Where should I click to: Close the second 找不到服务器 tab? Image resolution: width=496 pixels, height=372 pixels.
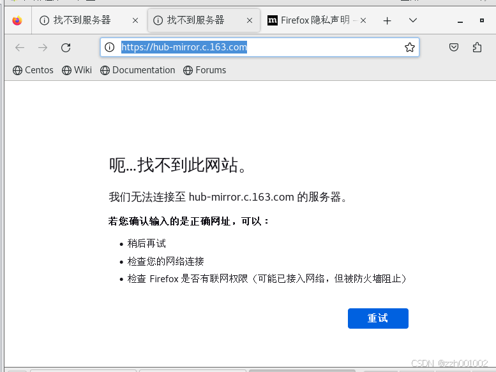[x=249, y=20]
